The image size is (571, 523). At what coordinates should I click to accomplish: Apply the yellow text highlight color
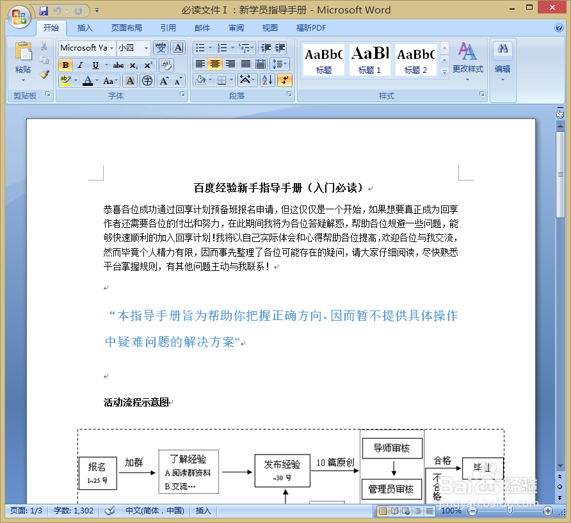coord(65,81)
